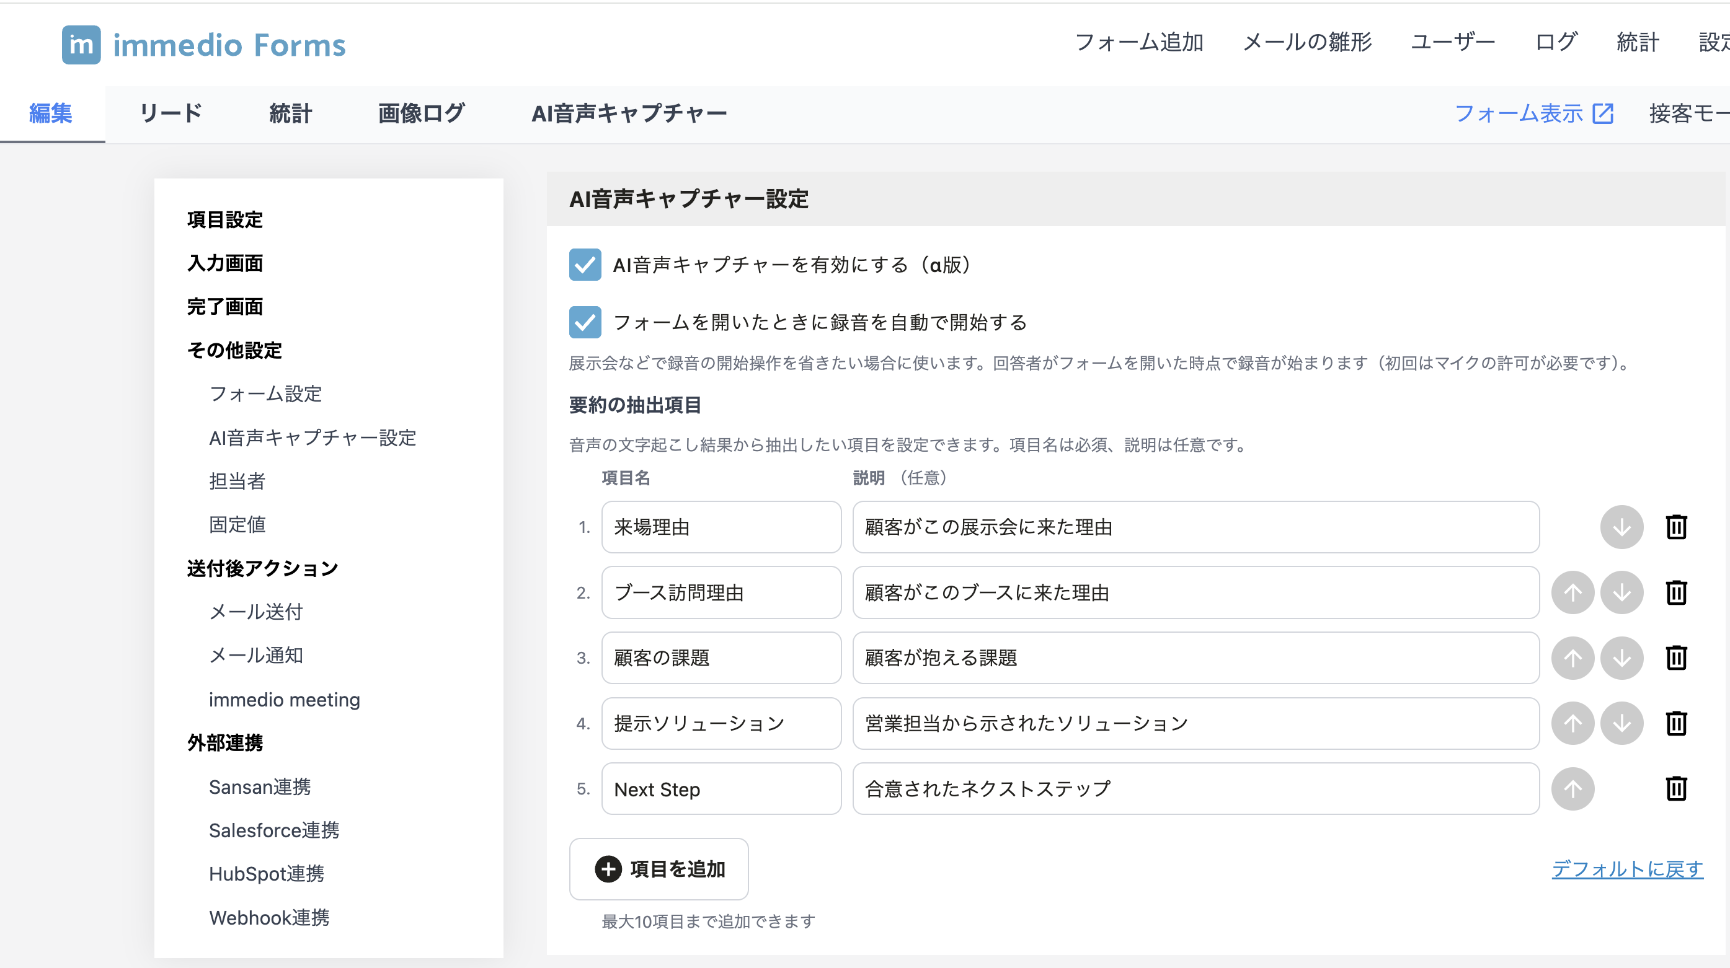Delete the 提示ソリューション row

pyautogui.click(x=1676, y=723)
